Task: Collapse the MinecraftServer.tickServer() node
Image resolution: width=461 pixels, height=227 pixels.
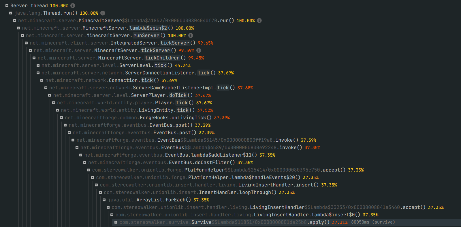Action: 30,51
